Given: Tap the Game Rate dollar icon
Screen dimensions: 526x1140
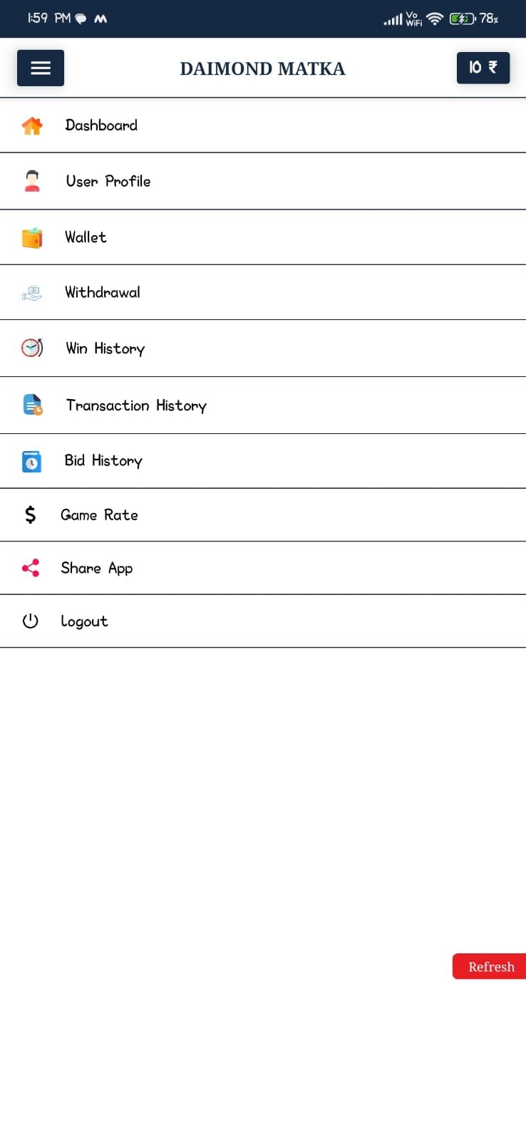Looking at the screenshot, I should pos(30,514).
